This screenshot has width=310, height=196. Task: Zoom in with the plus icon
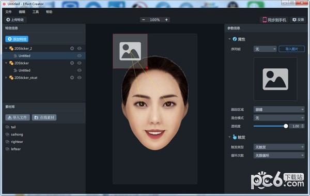166,20
